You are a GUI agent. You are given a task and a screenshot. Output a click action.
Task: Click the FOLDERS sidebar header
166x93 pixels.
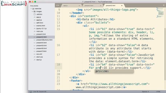pos(34,6)
